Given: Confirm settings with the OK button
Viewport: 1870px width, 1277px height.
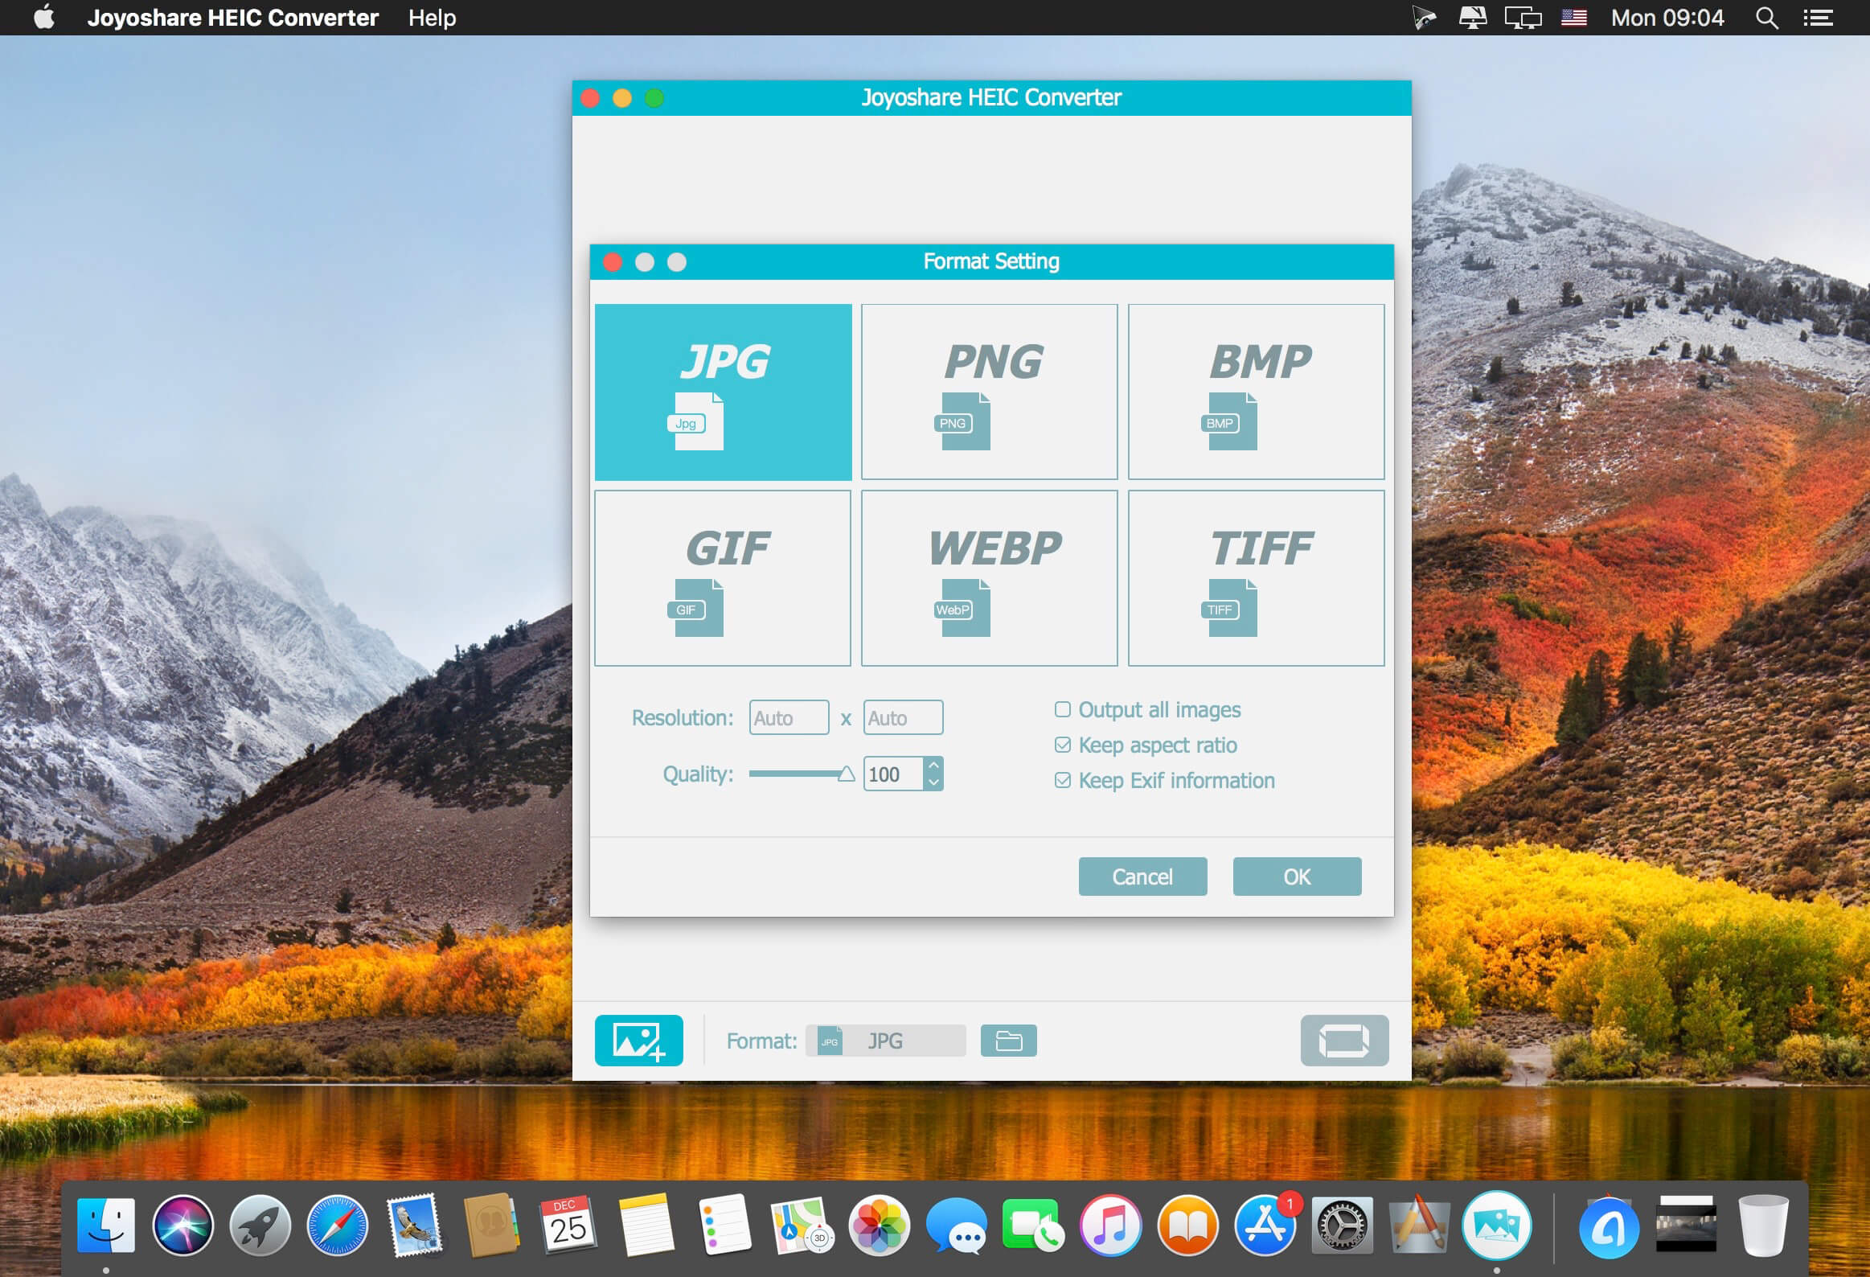Looking at the screenshot, I should (x=1296, y=877).
